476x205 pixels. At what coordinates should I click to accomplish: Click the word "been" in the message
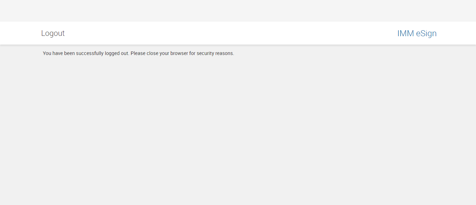pyautogui.click(x=69, y=54)
